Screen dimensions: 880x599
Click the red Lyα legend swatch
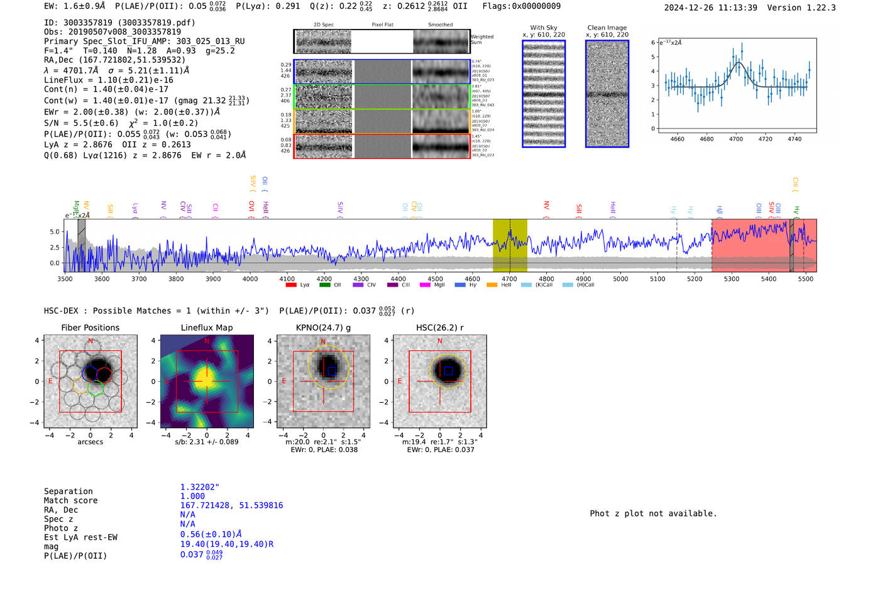(x=290, y=285)
